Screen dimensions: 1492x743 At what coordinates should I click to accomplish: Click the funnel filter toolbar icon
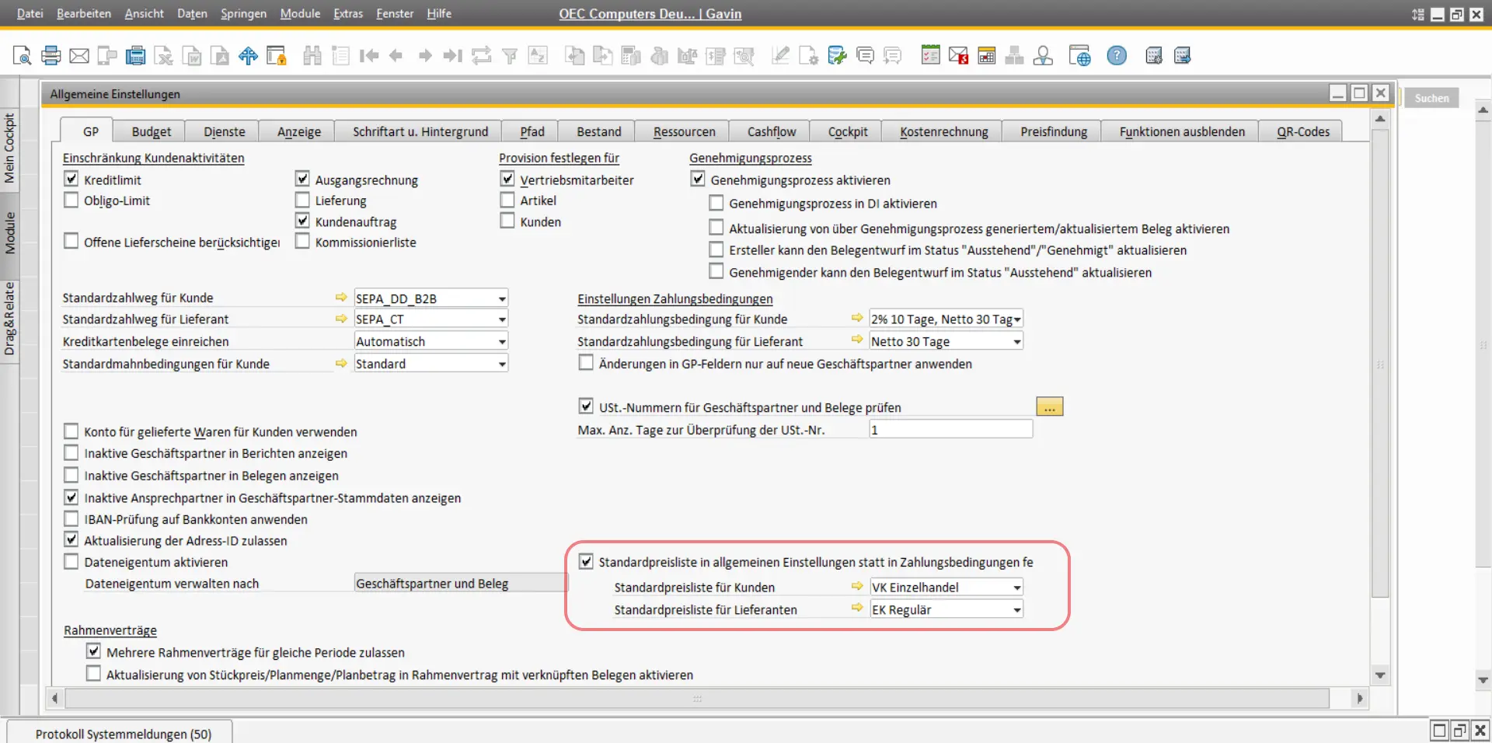(510, 56)
